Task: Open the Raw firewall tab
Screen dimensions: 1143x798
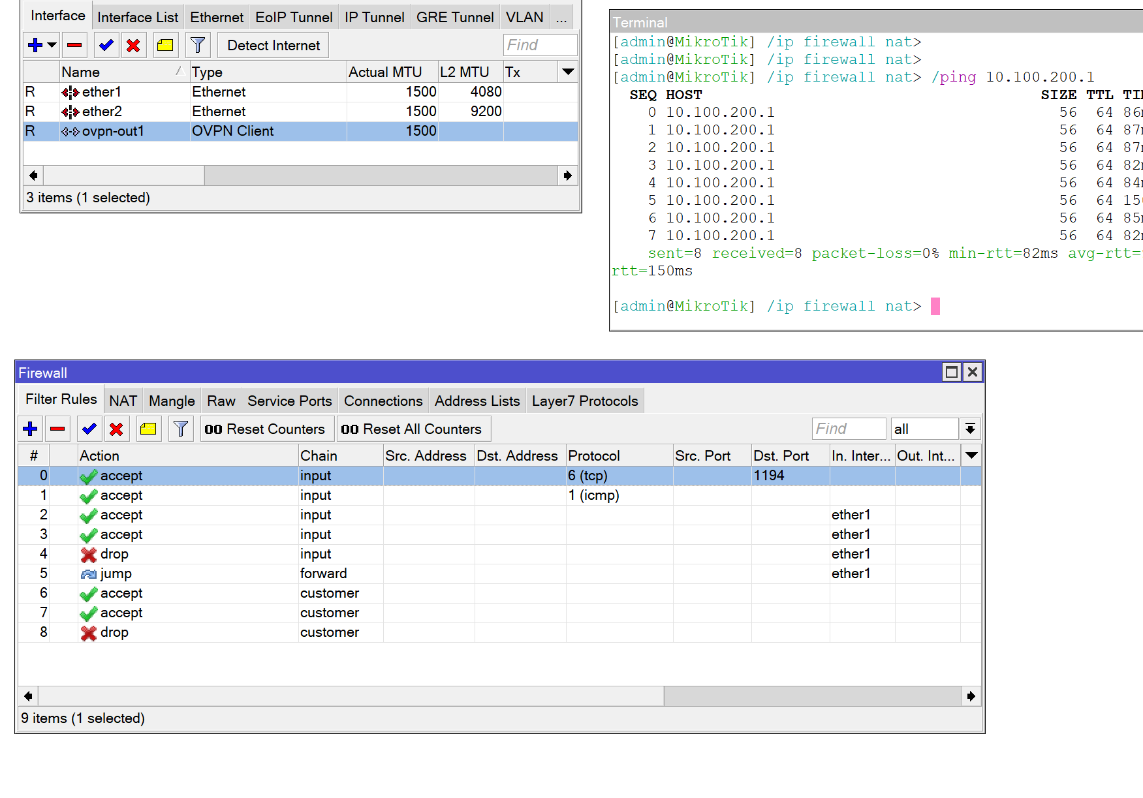Action: [221, 401]
